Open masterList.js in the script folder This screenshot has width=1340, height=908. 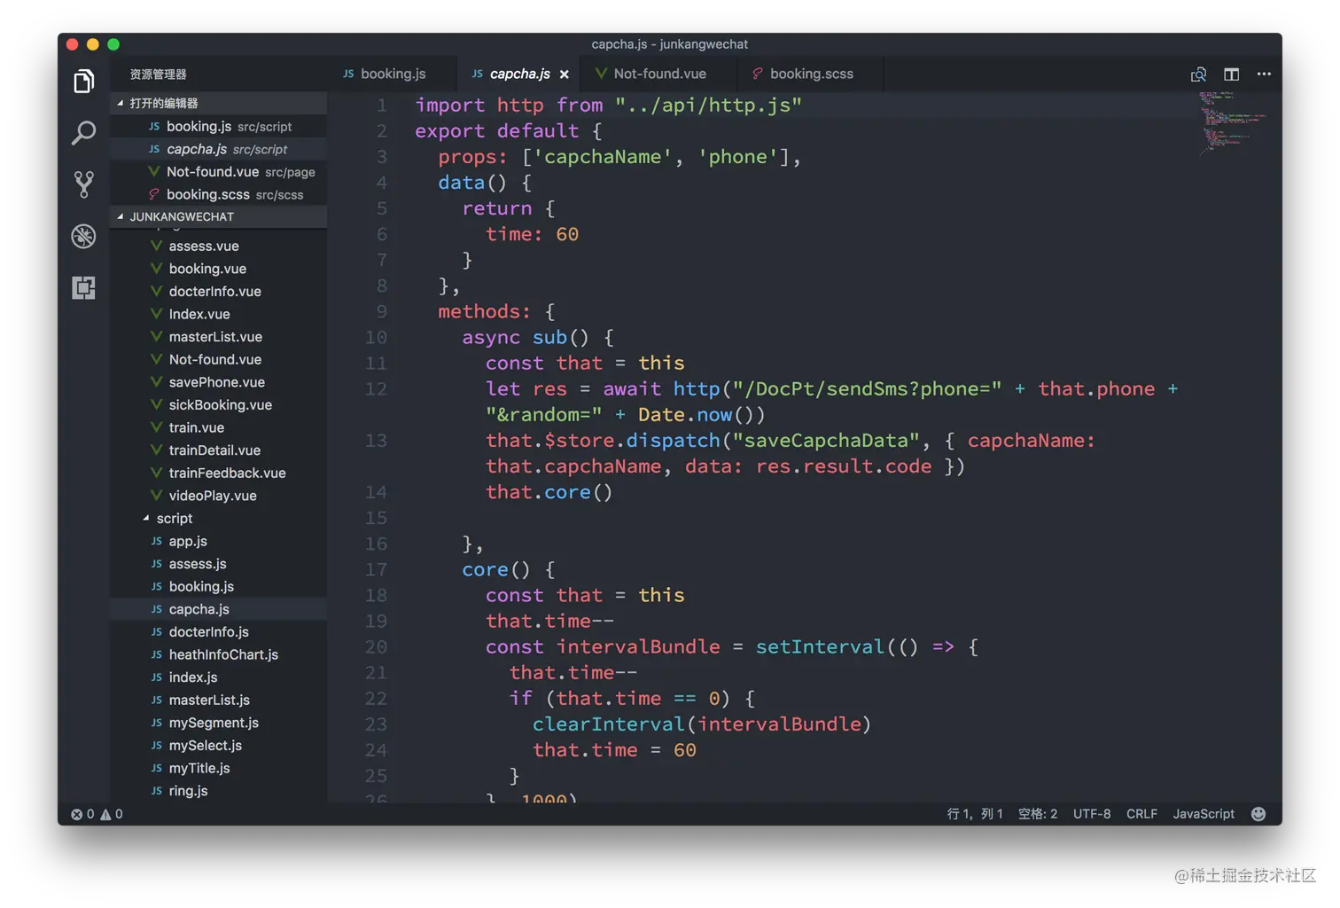[218, 701]
